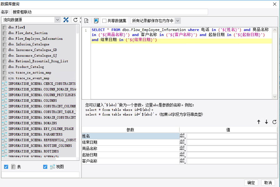
Task: Select the 姓名 parameter row
Action: pos(131,136)
